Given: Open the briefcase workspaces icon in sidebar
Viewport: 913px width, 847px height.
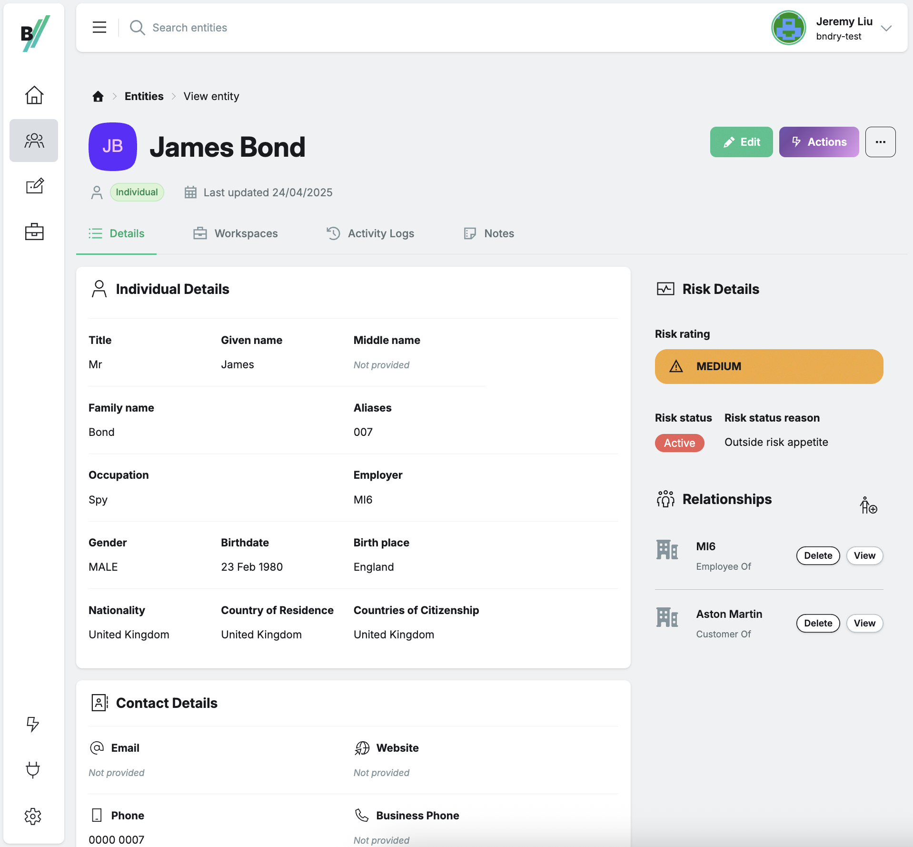Looking at the screenshot, I should coord(34,232).
